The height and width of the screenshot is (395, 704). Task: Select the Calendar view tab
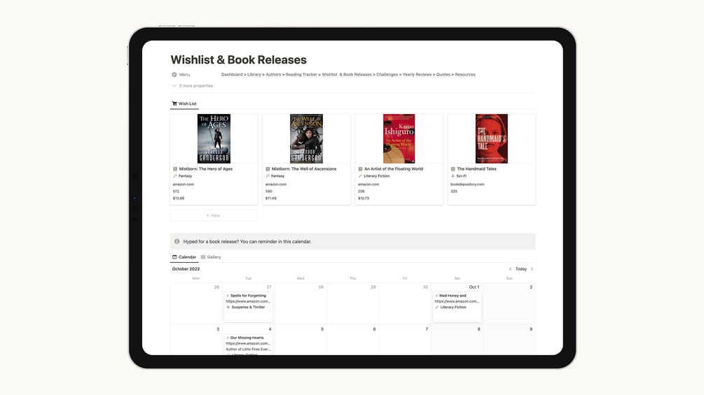point(184,257)
